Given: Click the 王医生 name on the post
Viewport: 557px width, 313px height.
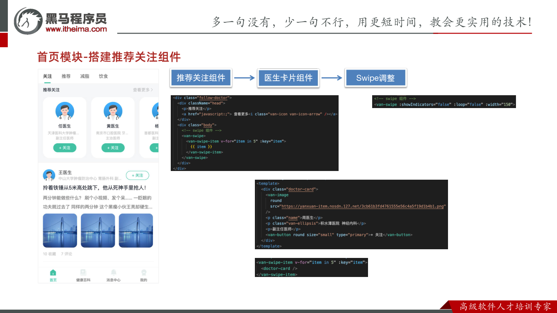Looking at the screenshot, I should pos(65,172).
